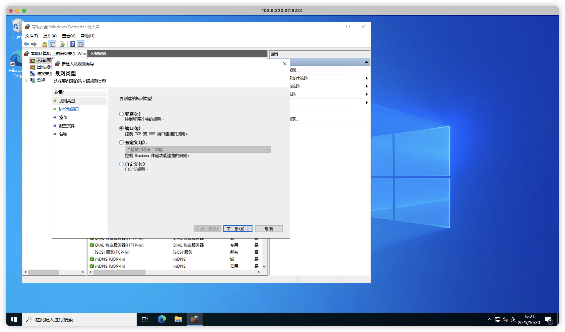This screenshot has height=332, width=565.
Task: Open File Explorer from the taskbar
Action: point(178,319)
